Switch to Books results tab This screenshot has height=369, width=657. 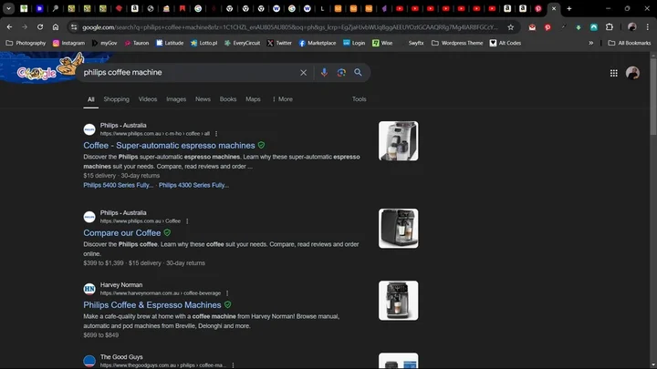point(228,99)
